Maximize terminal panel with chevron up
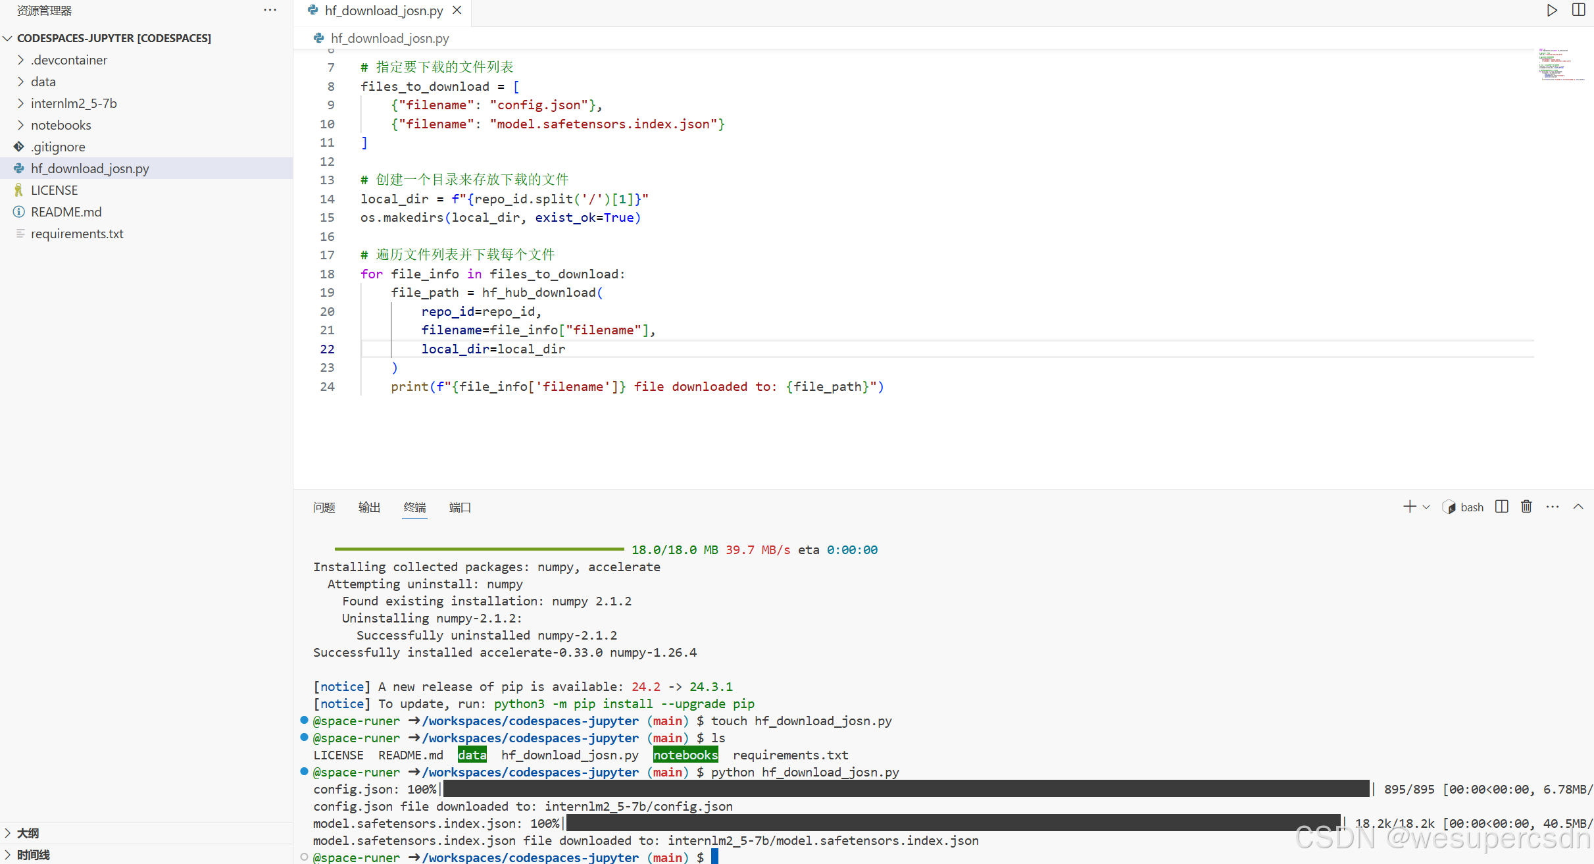Image resolution: width=1594 pixels, height=864 pixels. [1578, 507]
